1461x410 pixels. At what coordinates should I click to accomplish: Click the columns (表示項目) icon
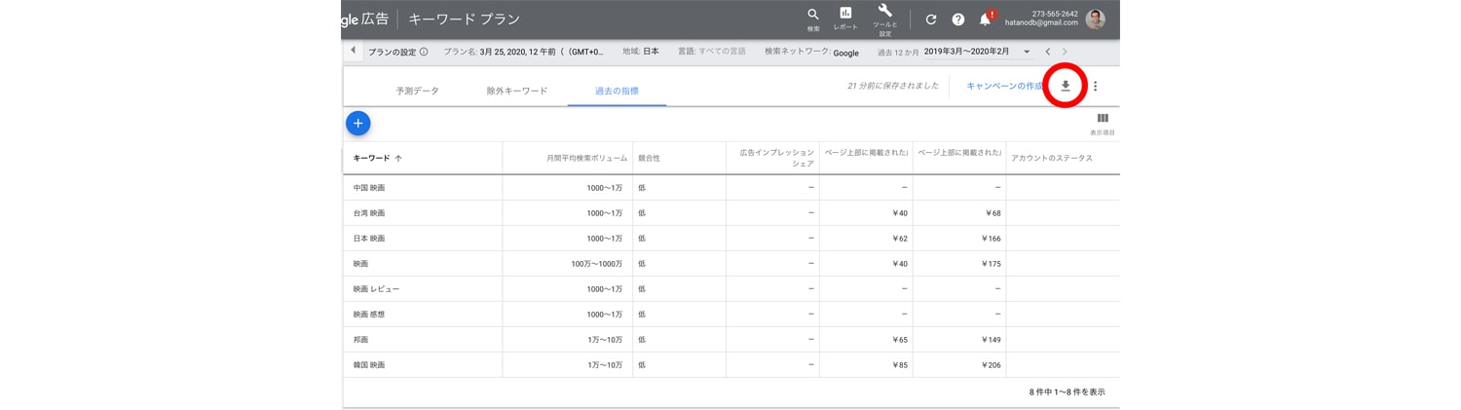click(1103, 119)
